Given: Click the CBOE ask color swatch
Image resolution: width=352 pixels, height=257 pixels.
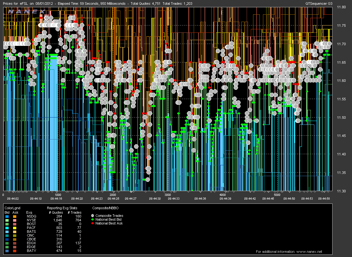Looking at the screenshot, I should (15, 239).
